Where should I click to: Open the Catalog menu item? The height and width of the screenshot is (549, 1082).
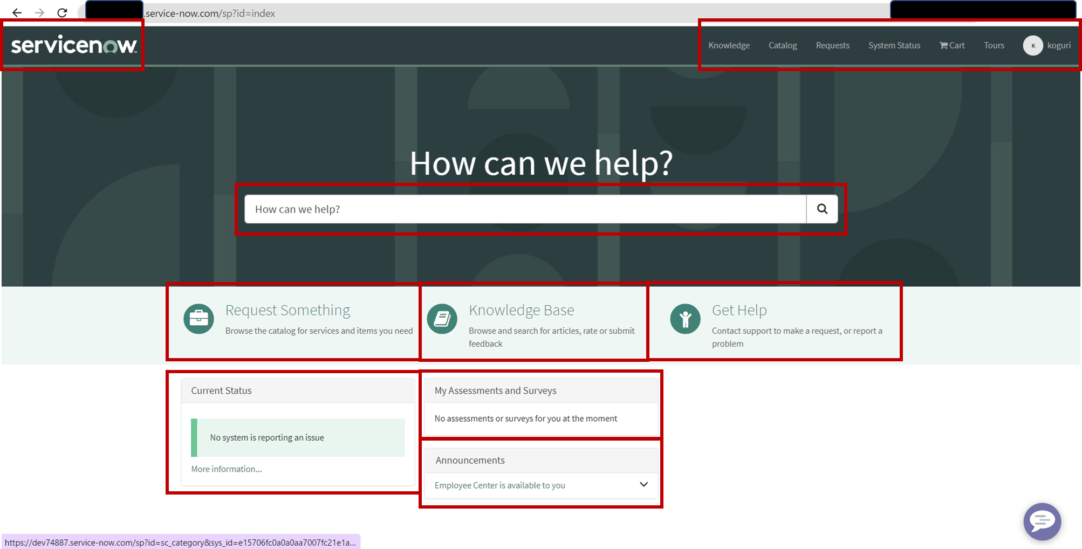pos(782,45)
